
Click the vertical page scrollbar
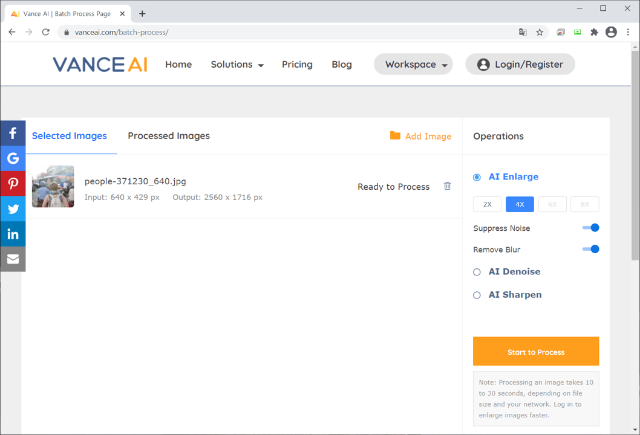click(635, 155)
